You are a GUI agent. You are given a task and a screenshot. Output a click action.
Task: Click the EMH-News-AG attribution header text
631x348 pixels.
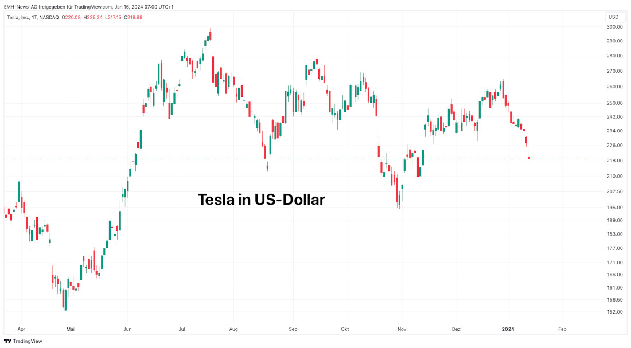[x=89, y=6]
